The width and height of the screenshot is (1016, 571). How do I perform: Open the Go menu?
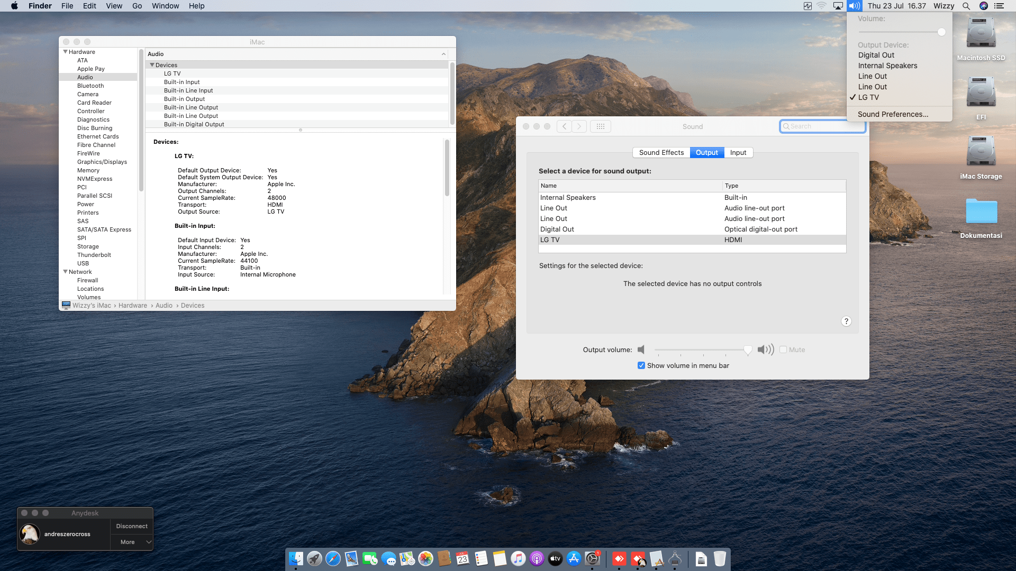click(137, 6)
